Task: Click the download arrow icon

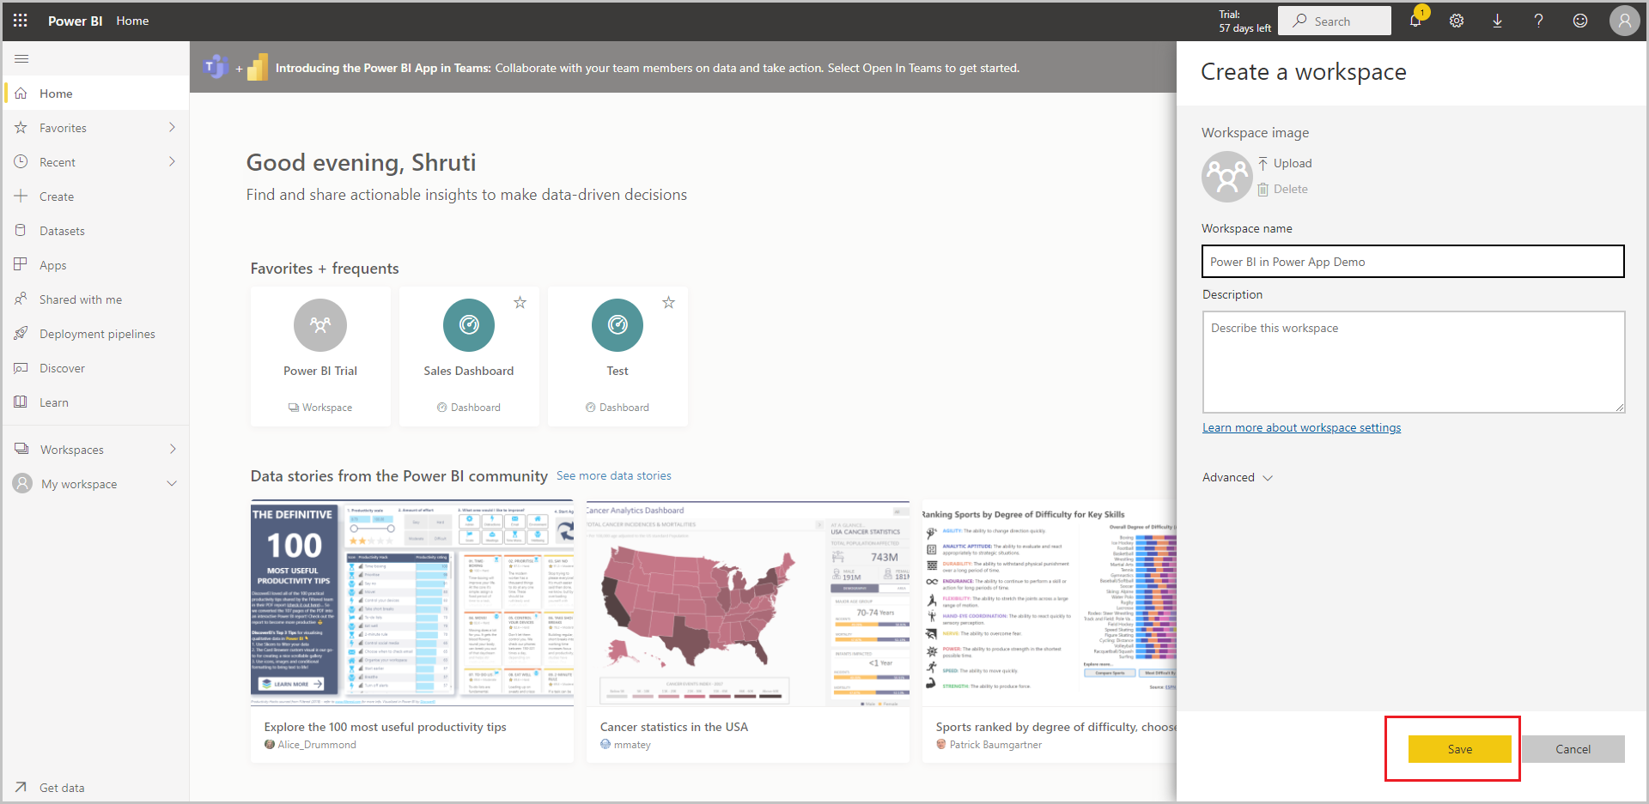Action: (x=1497, y=21)
